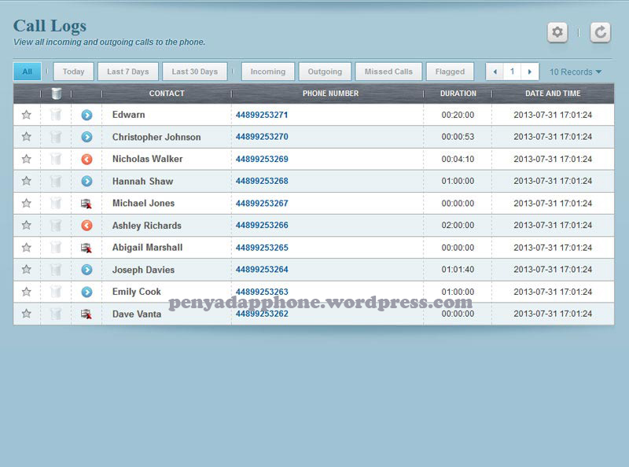The image size is (629, 467).
Task: Click the incoming call icon for Ashley Richards
Action: click(x=86, y=225)
